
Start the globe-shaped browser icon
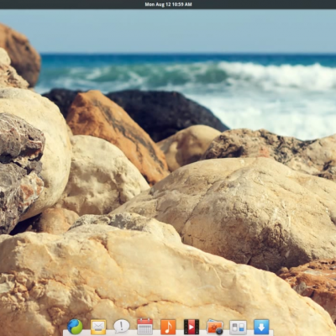75,327
